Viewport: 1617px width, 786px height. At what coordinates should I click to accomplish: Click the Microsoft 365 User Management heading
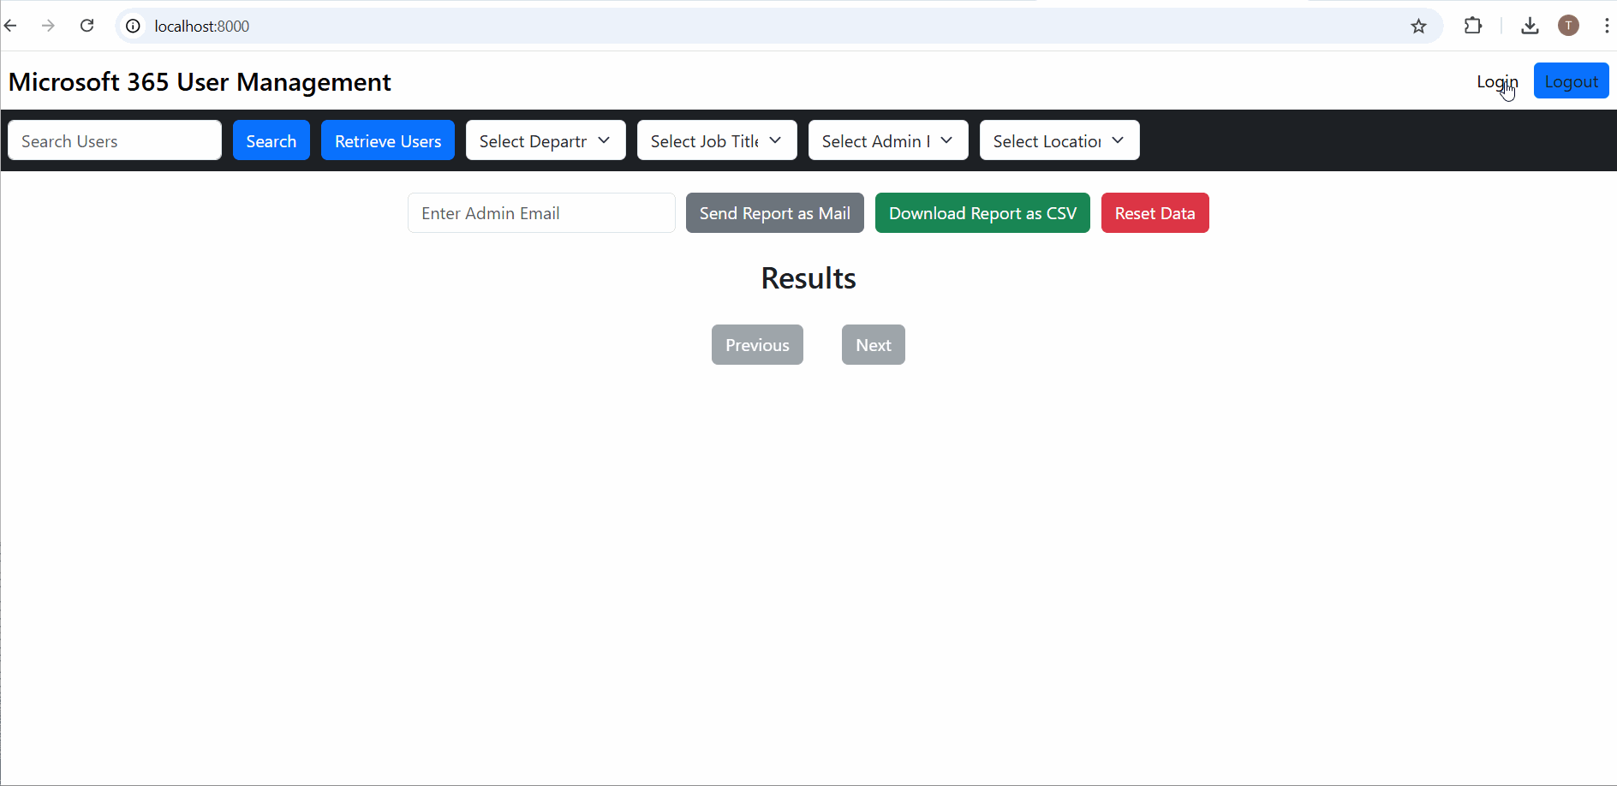pos(200,81)
